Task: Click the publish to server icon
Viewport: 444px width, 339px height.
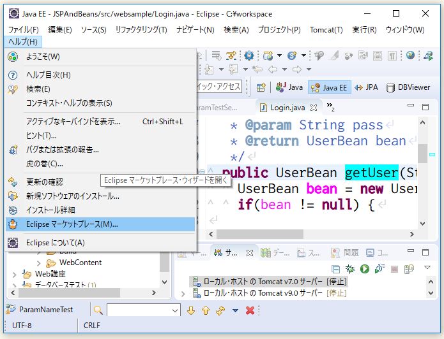Action: [409, 269]
